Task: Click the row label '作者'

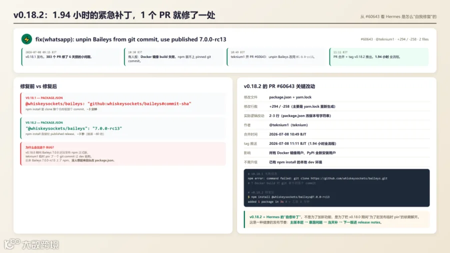Action: point(247,125)
